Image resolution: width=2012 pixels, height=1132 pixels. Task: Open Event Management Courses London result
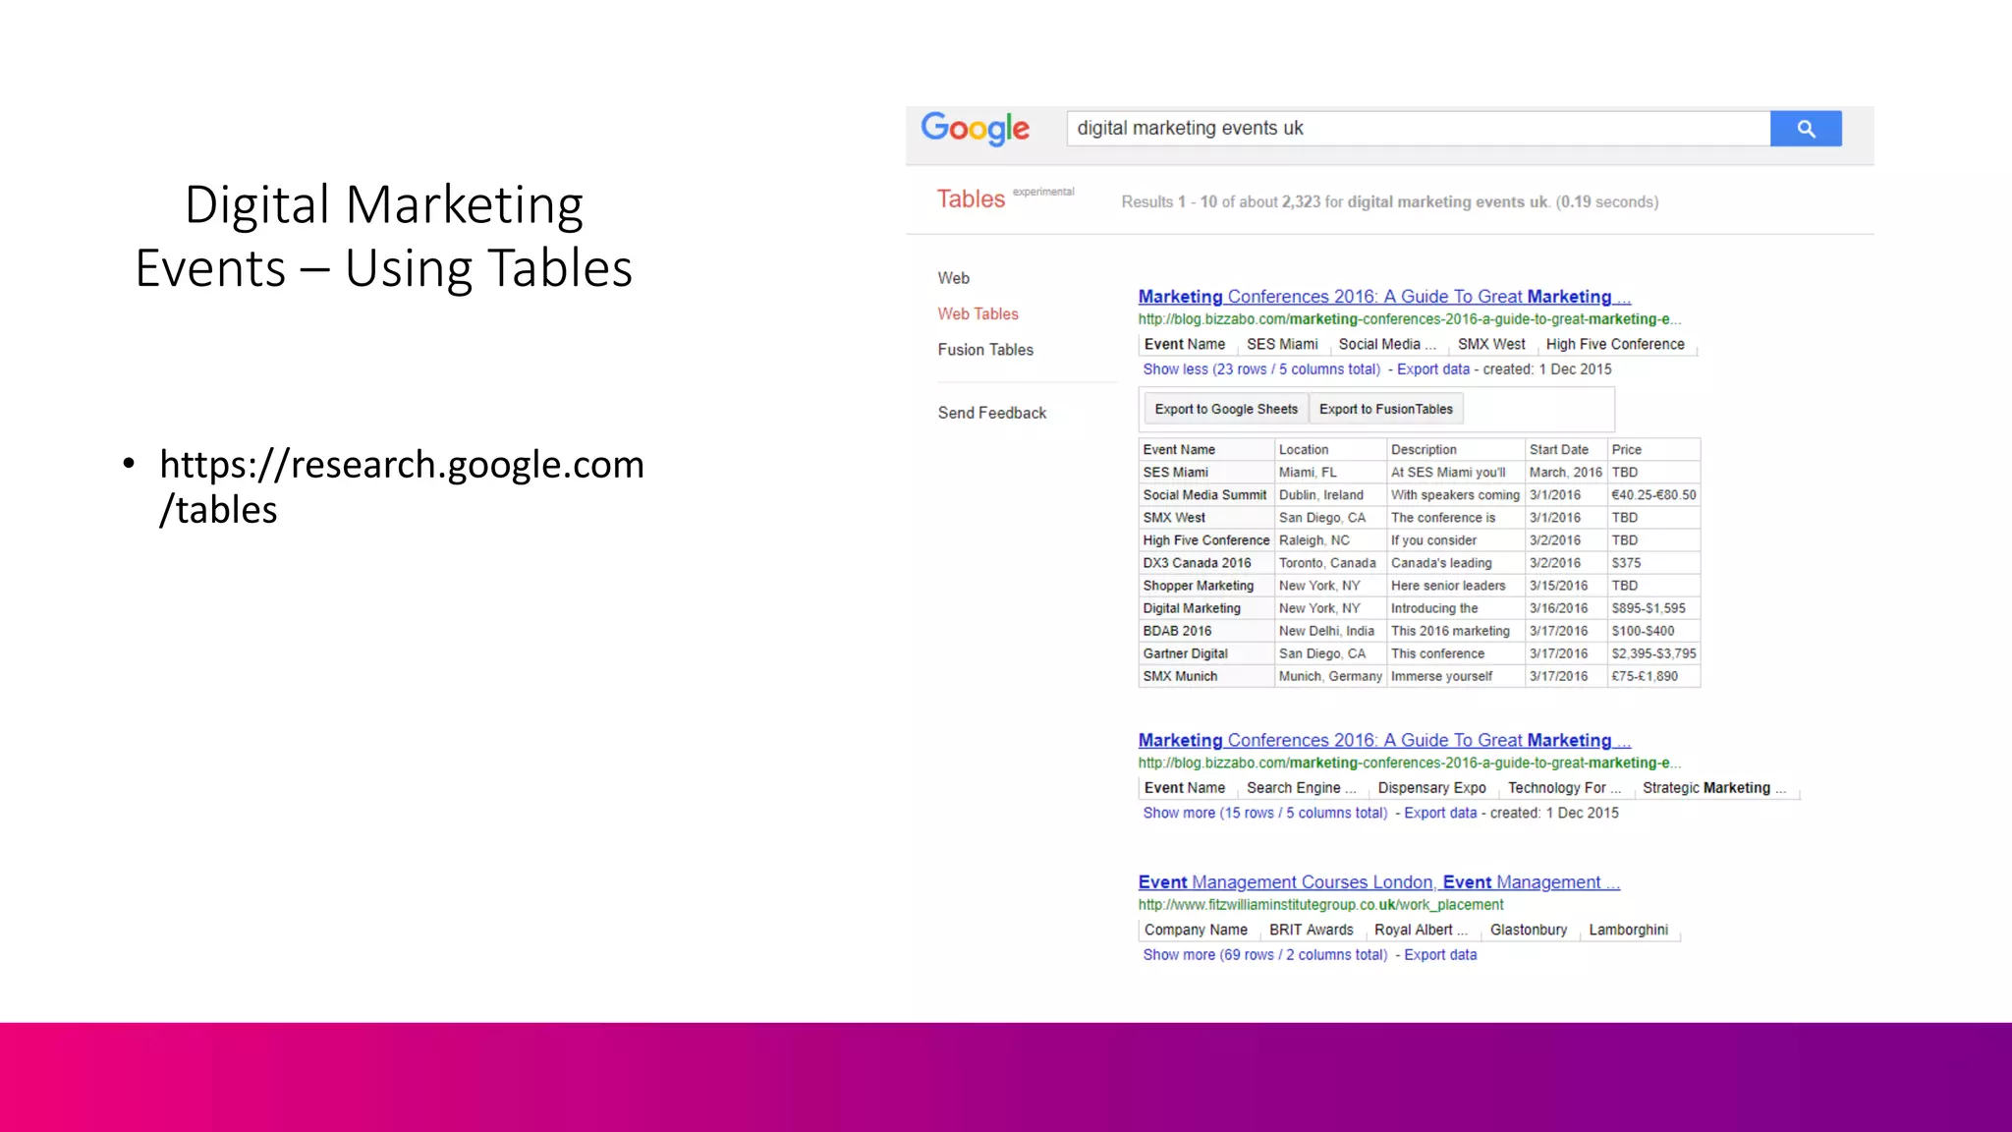pyautogui.click(x=1378, y=882)
